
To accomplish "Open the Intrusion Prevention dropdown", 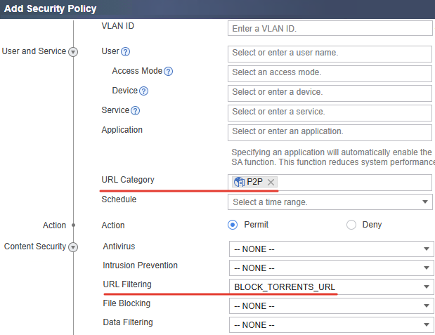I will point(331,268).
